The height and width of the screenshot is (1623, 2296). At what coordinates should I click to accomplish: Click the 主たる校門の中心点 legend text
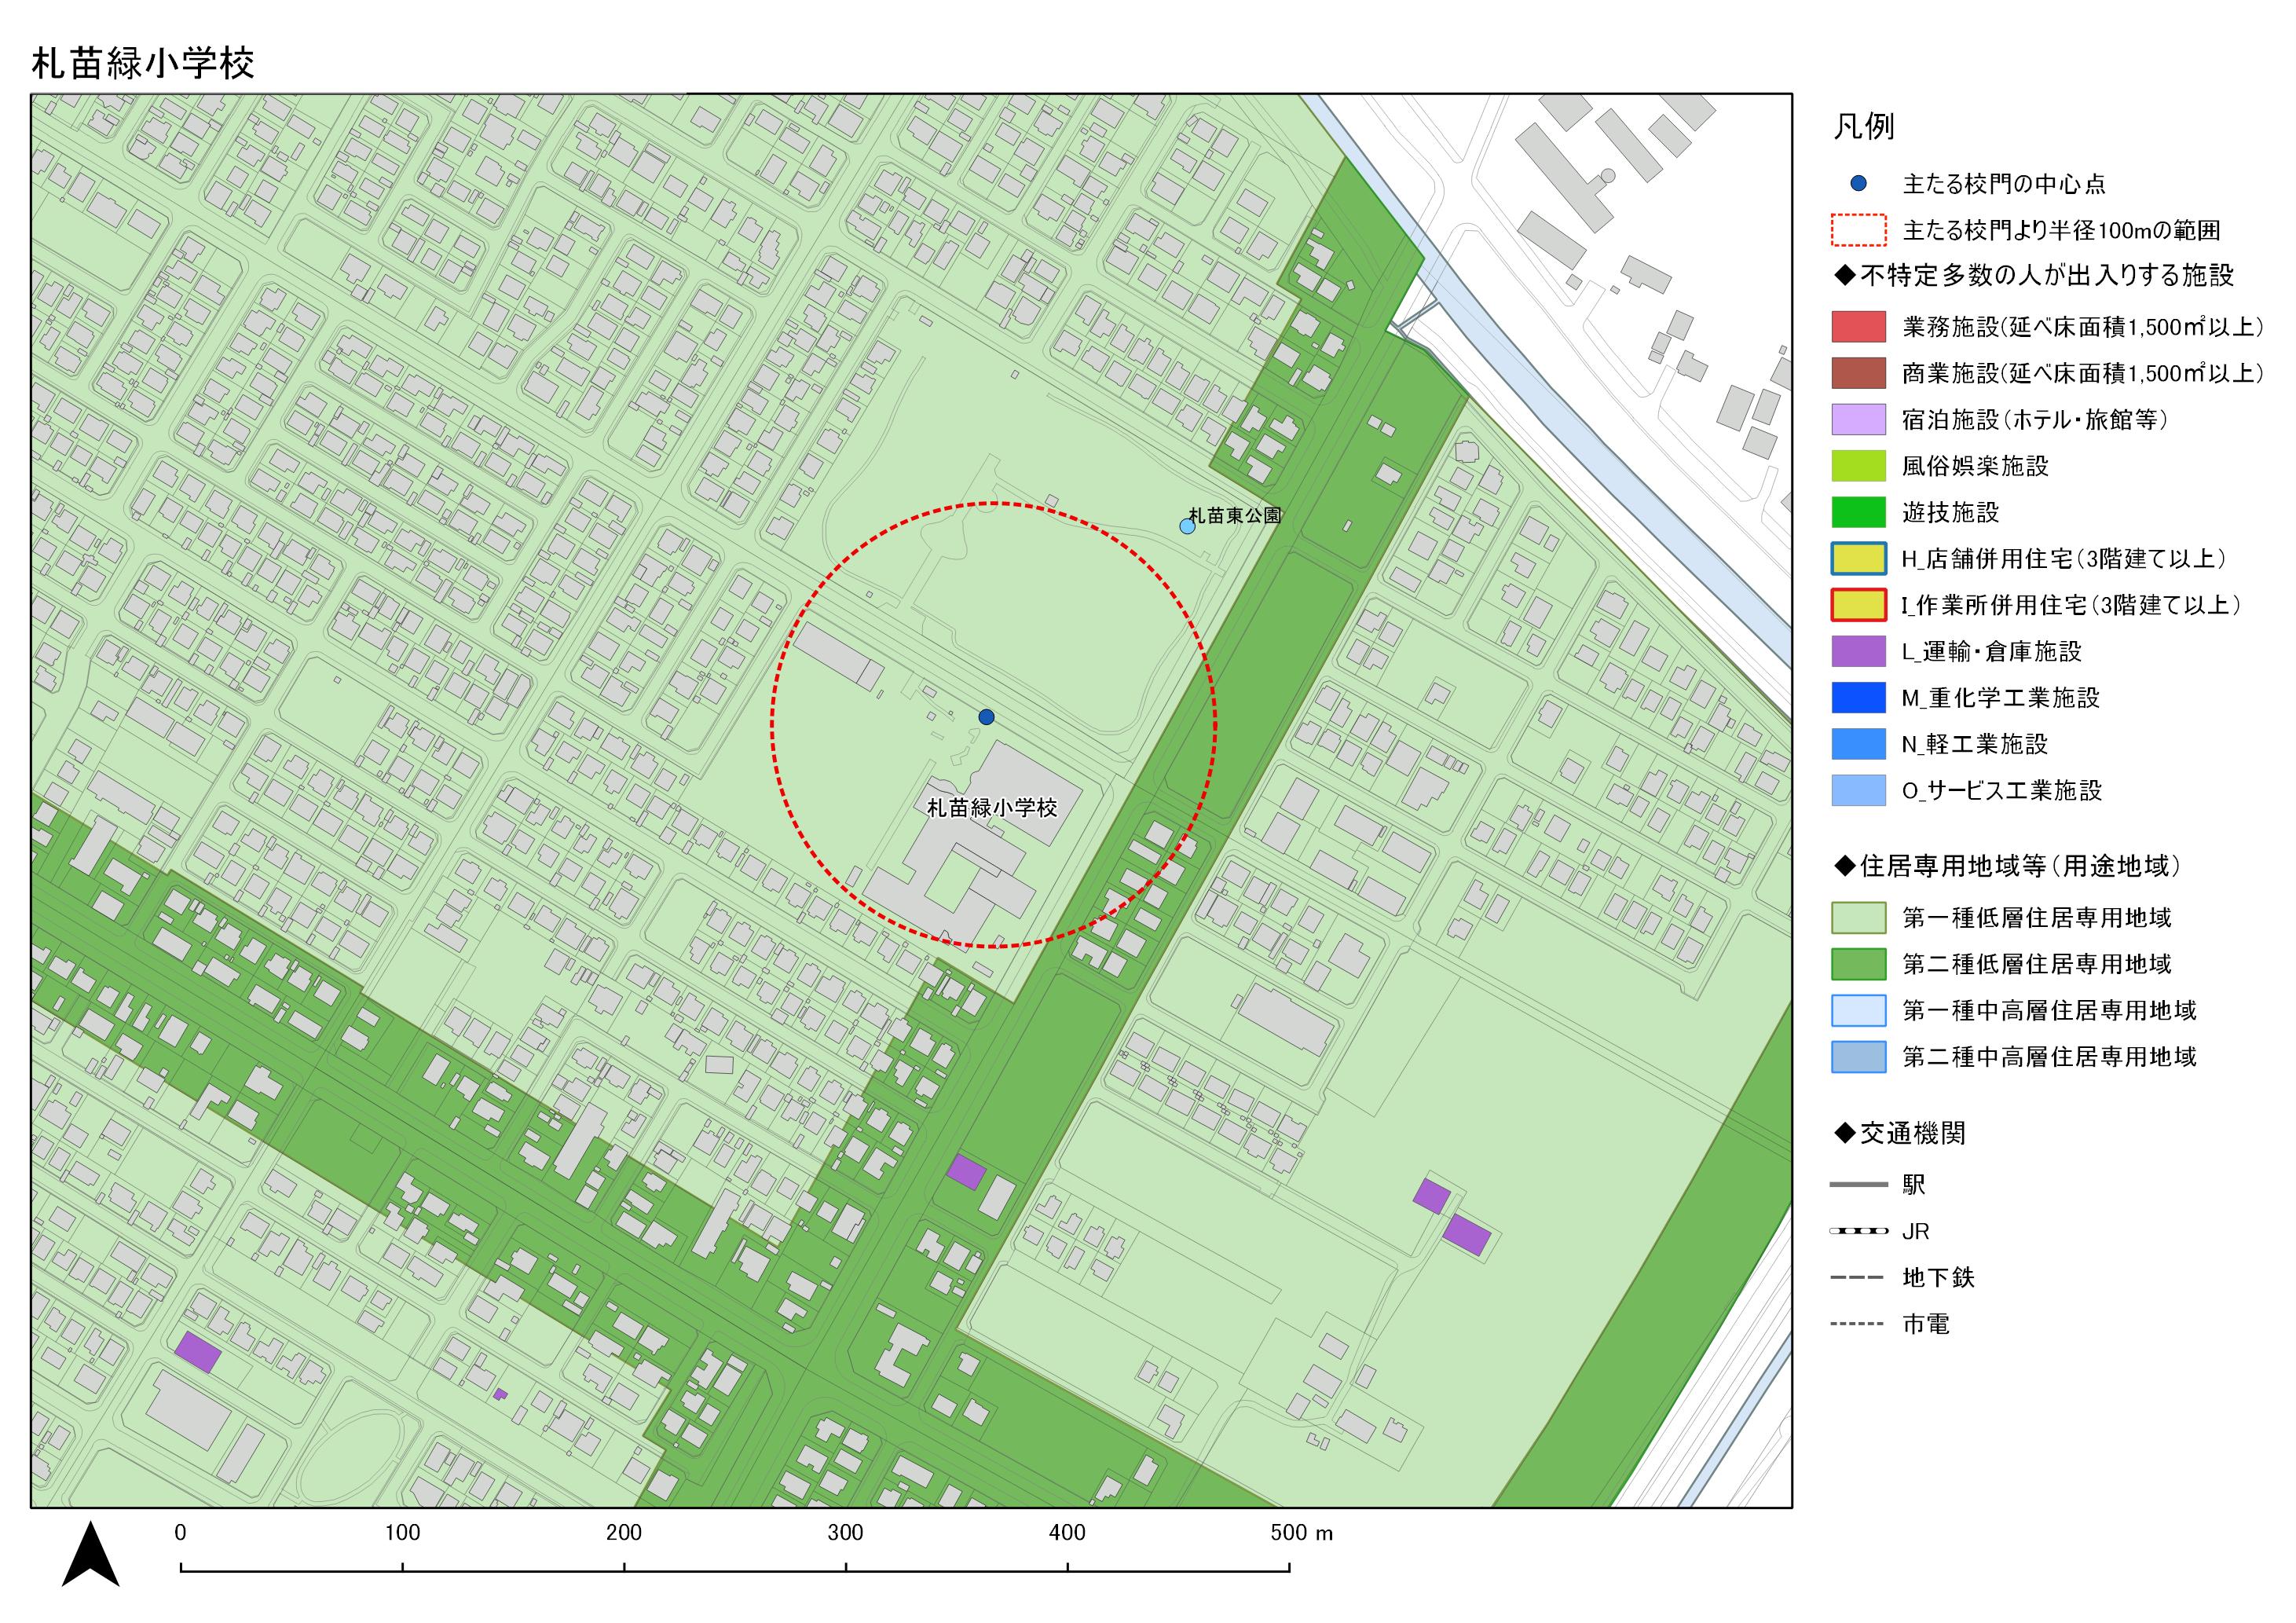[2004, 183]
